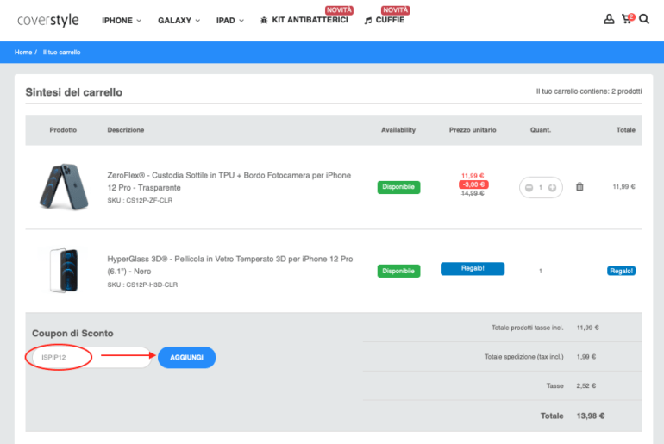This screenshot has height=444, width=664.
Task: Click the ZeroFlex quantity value field
Action: 541,187
